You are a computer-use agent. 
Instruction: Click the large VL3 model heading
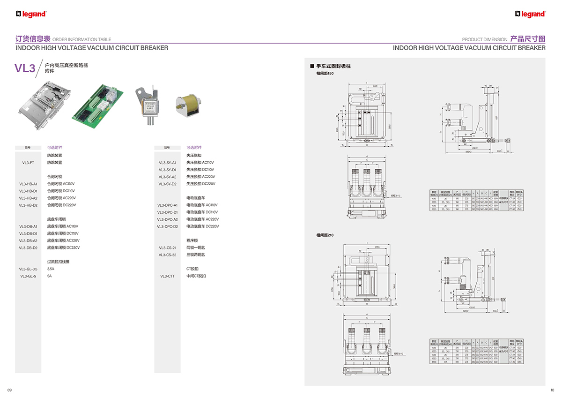point(25,68)
